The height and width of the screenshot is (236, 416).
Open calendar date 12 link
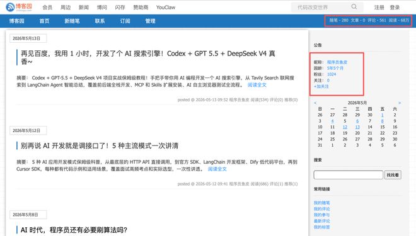(x=345, y=127)
